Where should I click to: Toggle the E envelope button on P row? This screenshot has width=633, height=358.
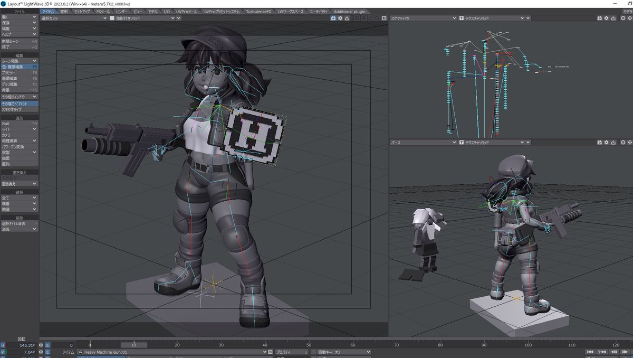[47, 352]
